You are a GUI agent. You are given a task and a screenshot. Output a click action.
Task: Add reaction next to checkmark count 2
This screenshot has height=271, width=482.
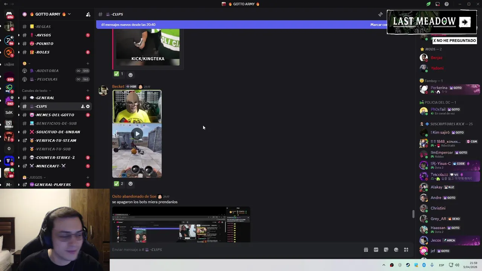[130, 184]
